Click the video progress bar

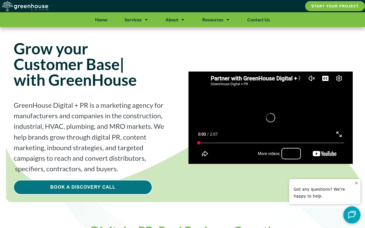tap(271, 143)
